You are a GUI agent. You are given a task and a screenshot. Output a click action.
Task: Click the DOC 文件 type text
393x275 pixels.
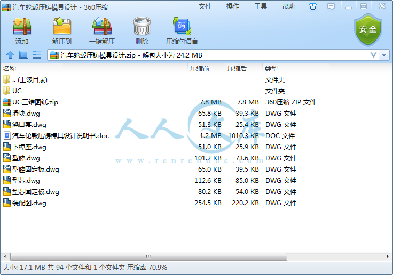point(280,135)
